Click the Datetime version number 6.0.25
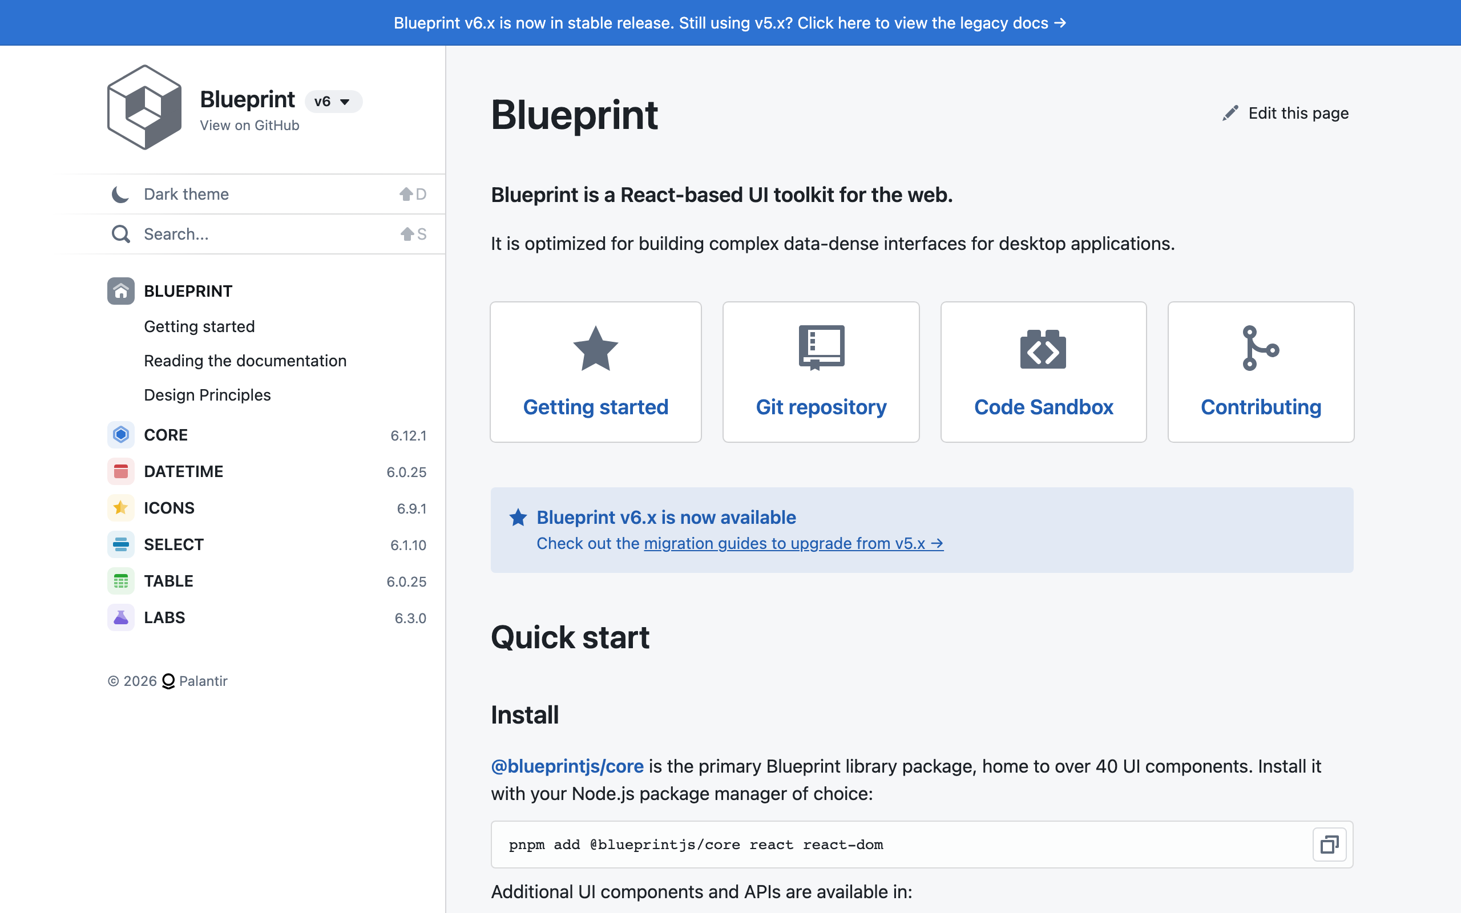This screenshot has height=913, width=1461. click(x=406, y=472)
